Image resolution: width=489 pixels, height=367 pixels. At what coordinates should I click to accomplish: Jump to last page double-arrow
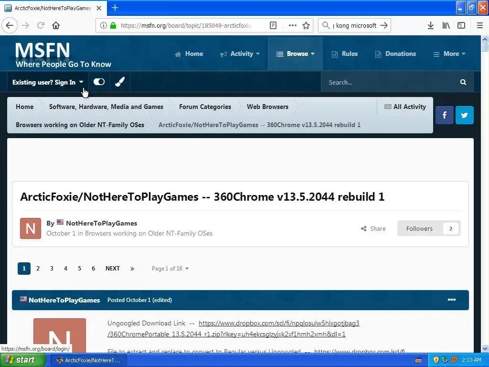(x=132, y=269)
